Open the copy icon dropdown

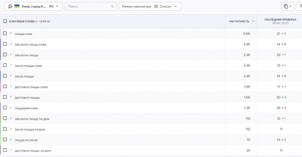(x=288, y=6)
